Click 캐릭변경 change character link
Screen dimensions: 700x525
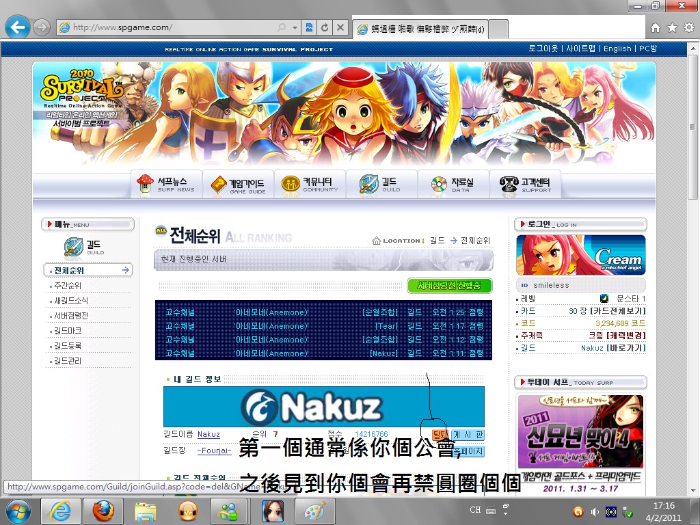click(626, 335)
